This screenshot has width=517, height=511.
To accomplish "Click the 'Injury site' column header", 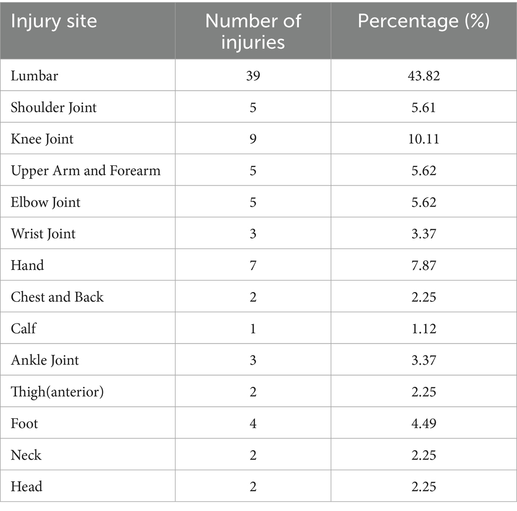I will point(54,22).
